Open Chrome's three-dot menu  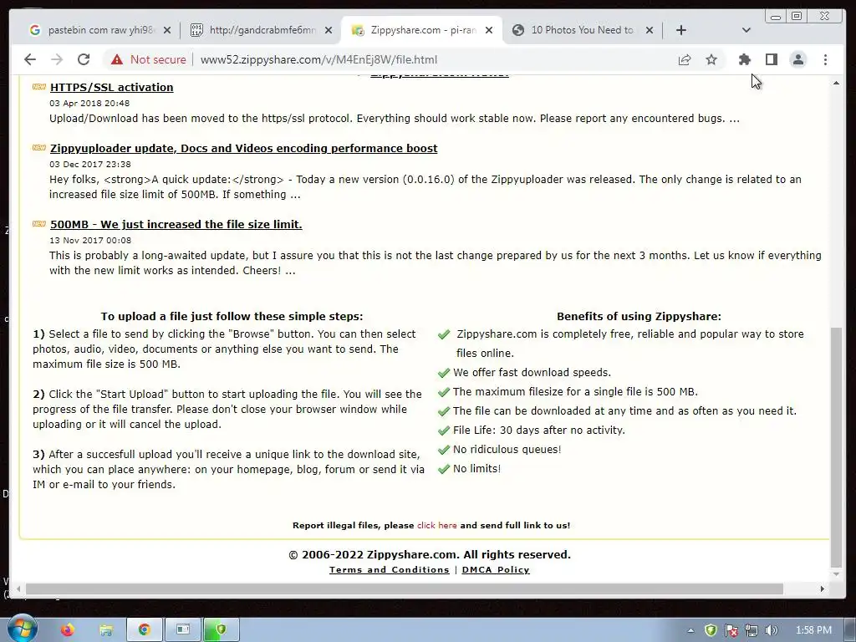[x=825, y=59]
